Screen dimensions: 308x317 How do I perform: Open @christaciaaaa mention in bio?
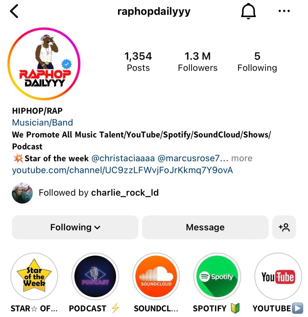point(123,158)
